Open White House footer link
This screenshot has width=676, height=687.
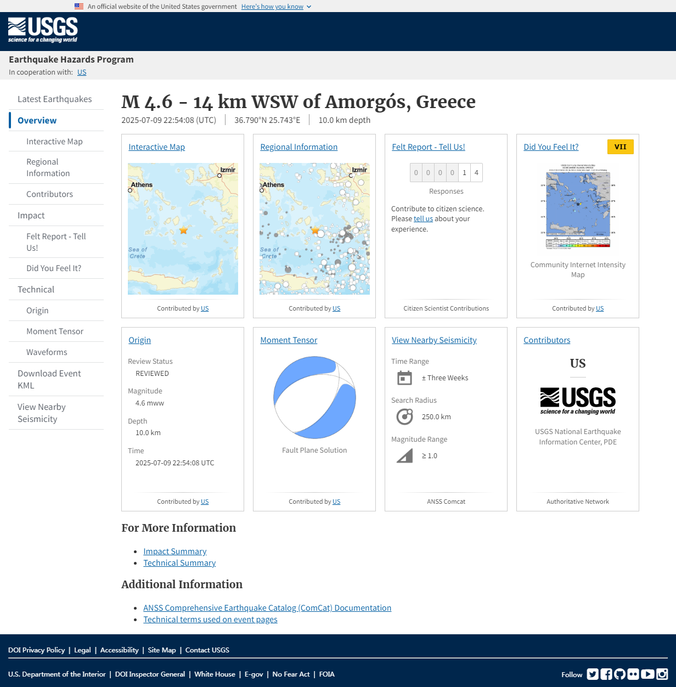[x=215, y=674]
